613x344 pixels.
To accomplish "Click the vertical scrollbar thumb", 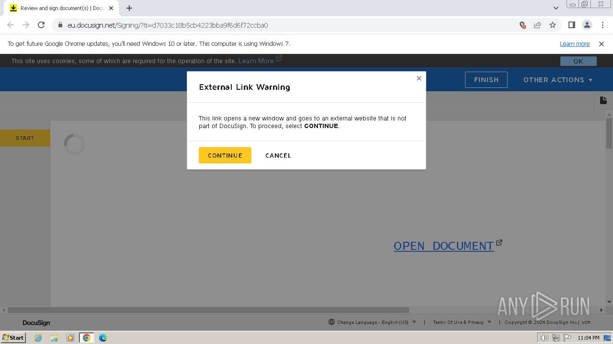I will (x=609, y=134).
